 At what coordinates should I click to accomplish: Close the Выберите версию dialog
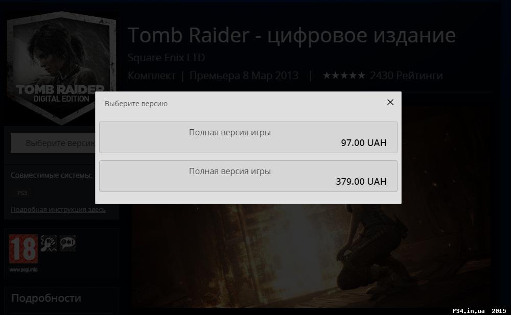(390, 102)
